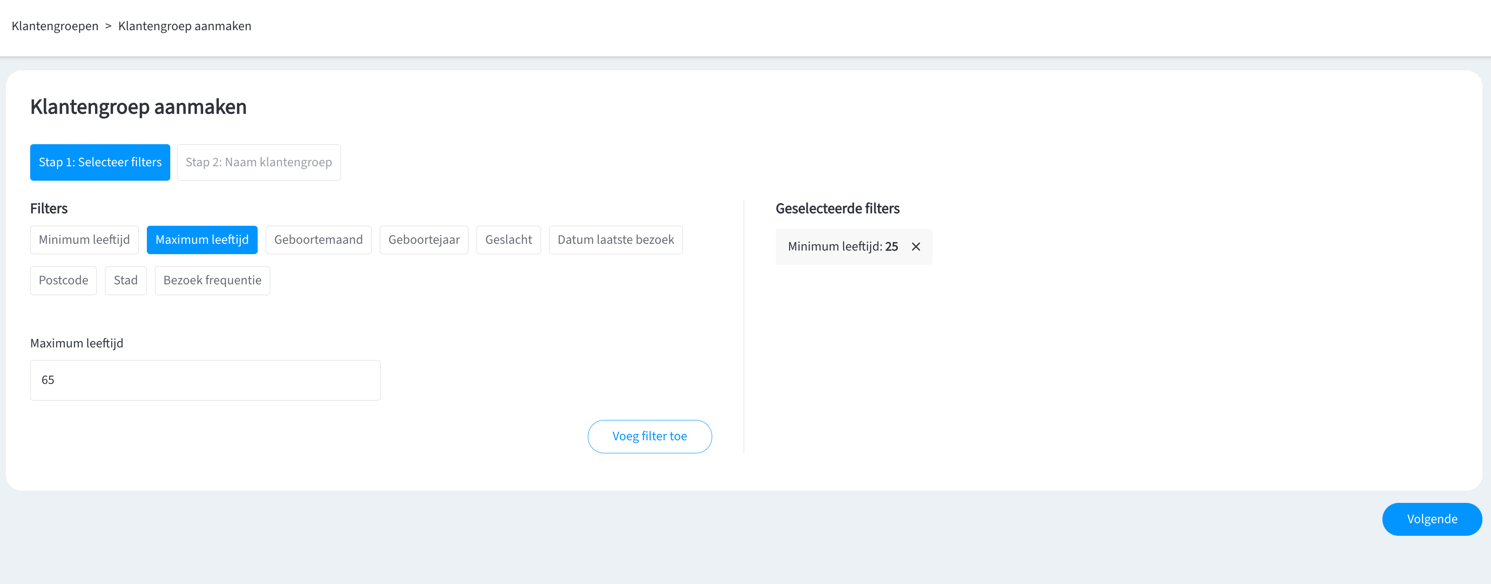Viewport: 1491px width, 584px height.
Task: Click the Minimum leeftijd: 25 chip
Action: click(842, 246)
